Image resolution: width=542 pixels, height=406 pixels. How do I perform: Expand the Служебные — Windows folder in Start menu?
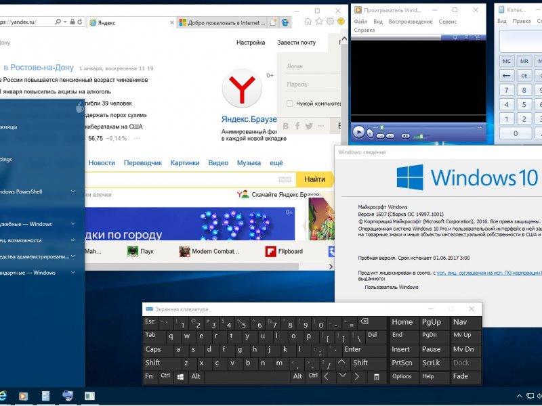coord(73,224)
